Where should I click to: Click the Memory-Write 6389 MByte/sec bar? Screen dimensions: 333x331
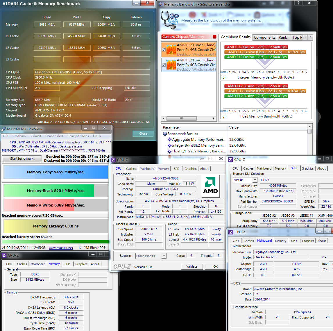pyautogui.click(x=56, y=205)
